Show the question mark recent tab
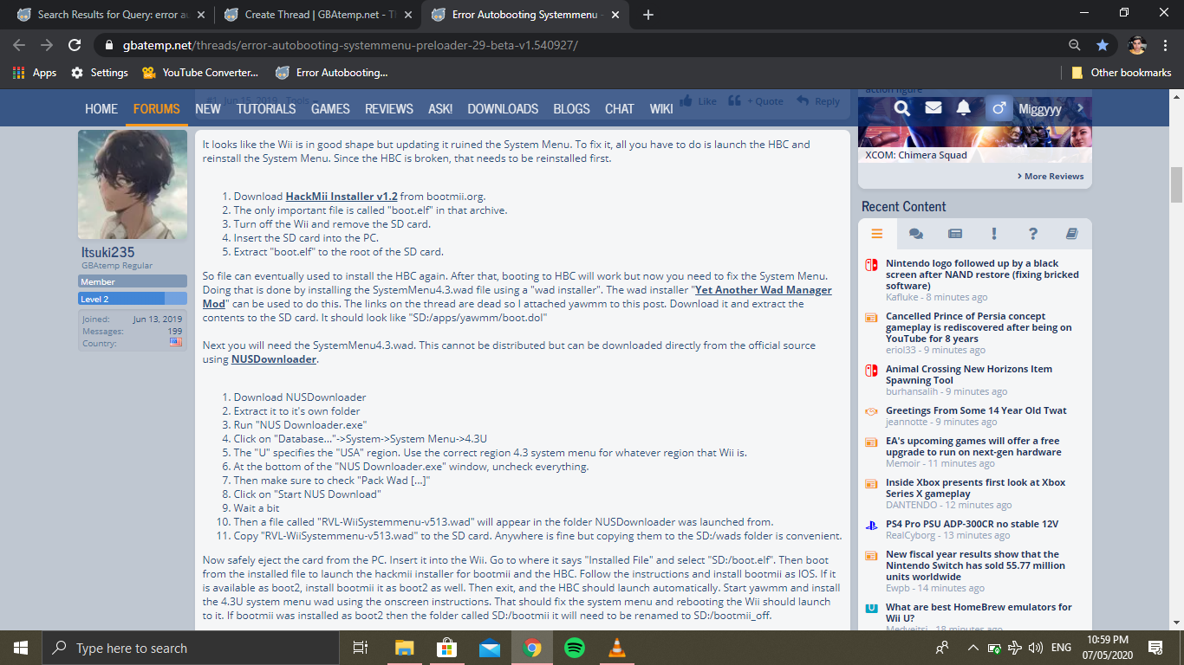 (x=1033, y=234)
